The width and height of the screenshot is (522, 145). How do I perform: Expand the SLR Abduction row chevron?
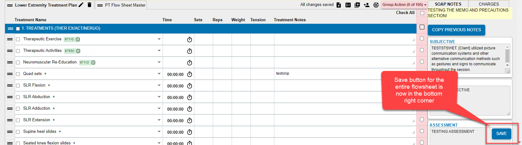(159, 97)
